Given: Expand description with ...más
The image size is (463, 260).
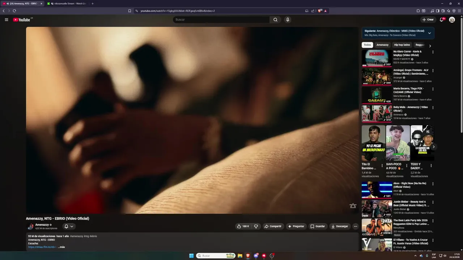Looking at the screenshot, I should [x=61, y=247].
